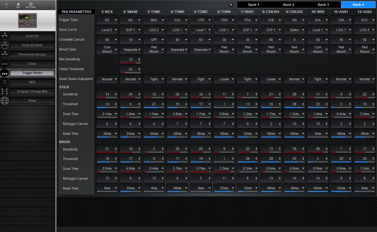Screen dimensions: 377x232
Task: Open the Drum Kit section
Action: click(x=32, y=36)
